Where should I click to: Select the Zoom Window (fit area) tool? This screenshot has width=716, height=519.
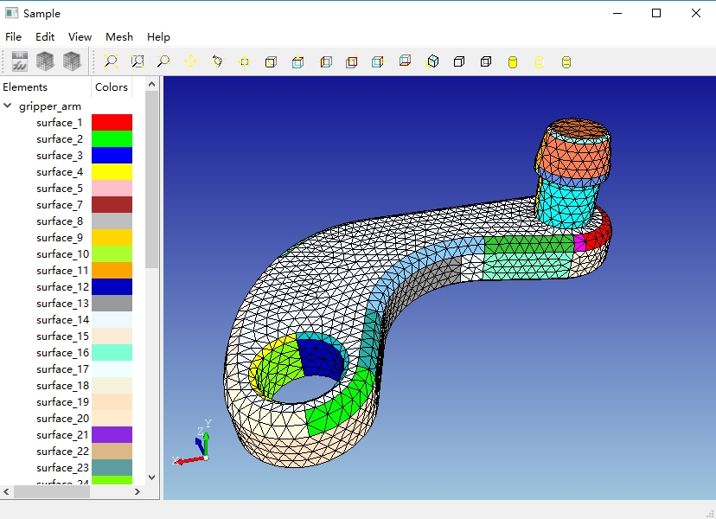coord(137,61)
